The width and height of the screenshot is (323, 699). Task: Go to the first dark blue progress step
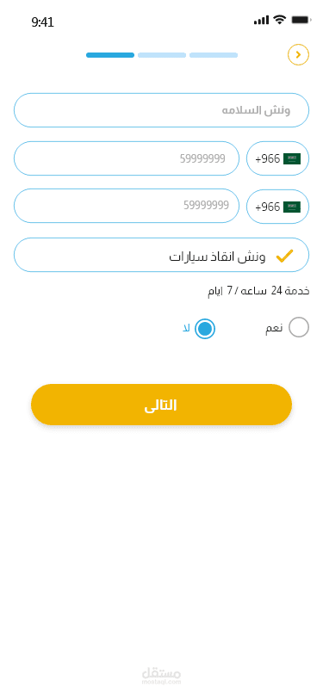pos(110,55)
